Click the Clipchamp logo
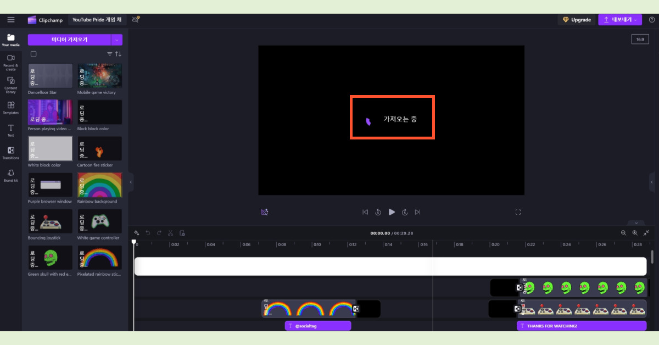659x345 pixels. coord(46,20)
